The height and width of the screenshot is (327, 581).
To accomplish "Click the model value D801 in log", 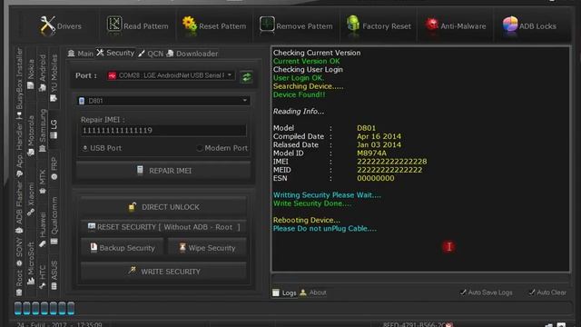I will point(366,128).
